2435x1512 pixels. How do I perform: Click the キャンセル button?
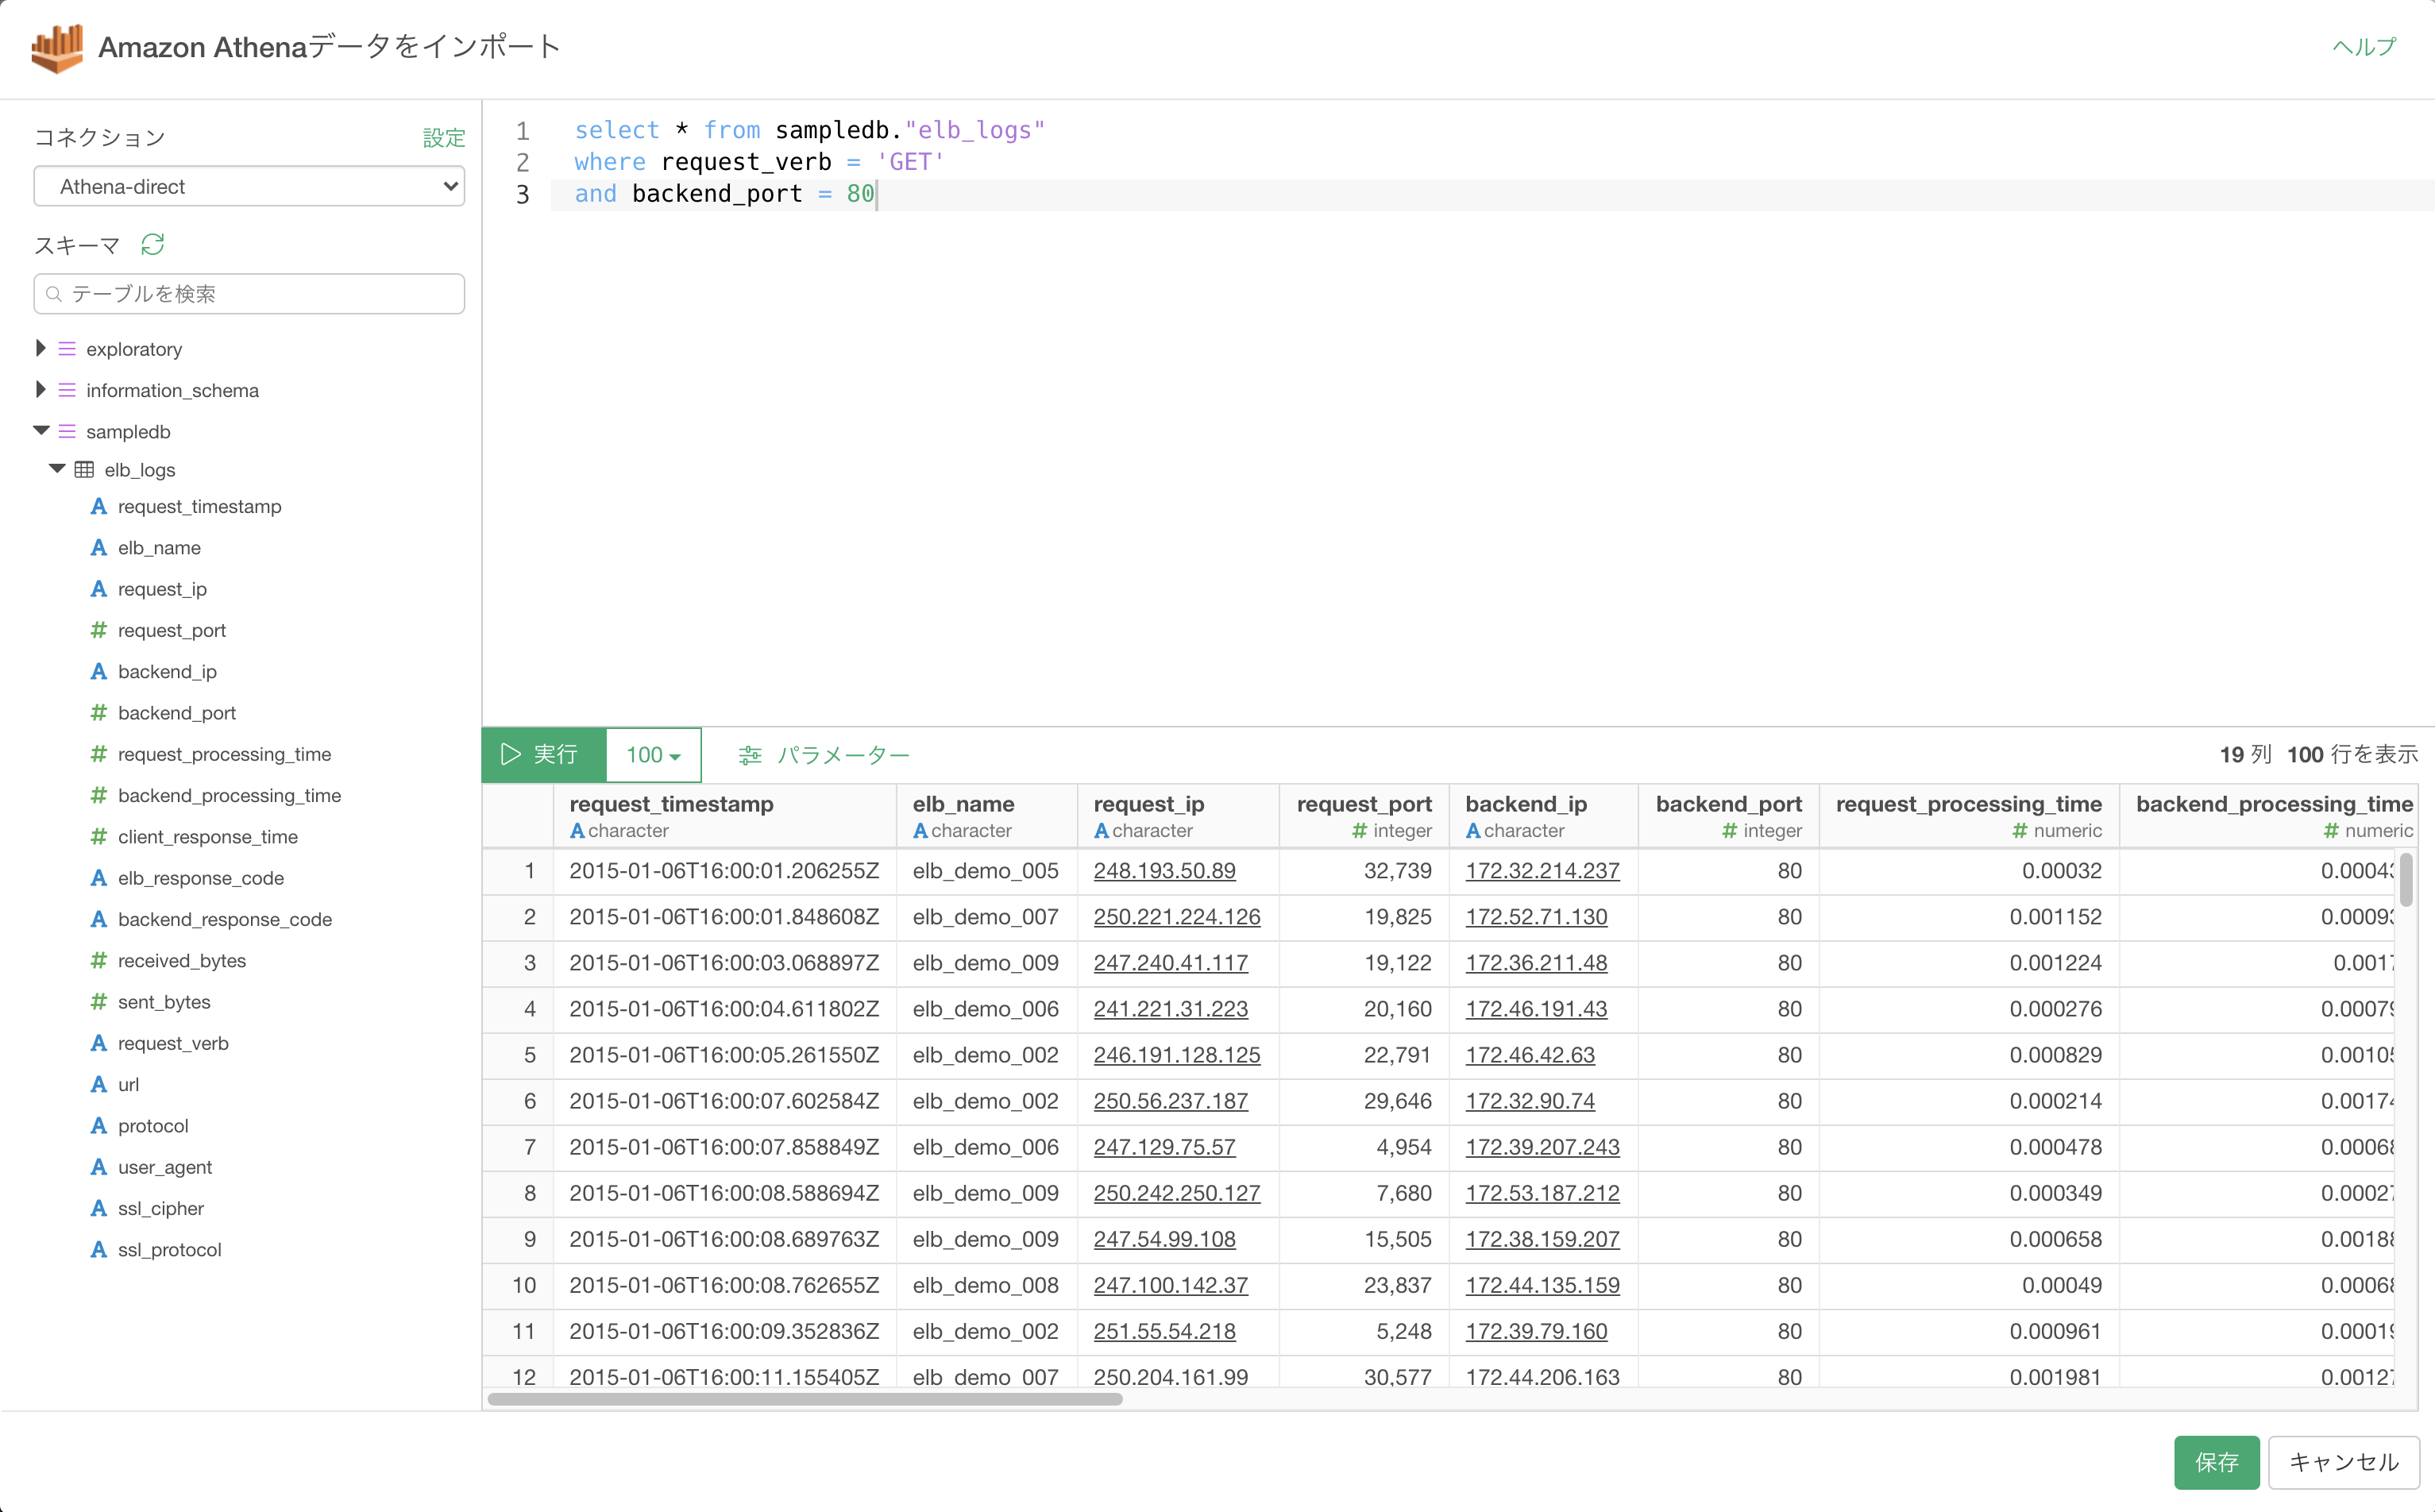(x=2343, y=1462)
